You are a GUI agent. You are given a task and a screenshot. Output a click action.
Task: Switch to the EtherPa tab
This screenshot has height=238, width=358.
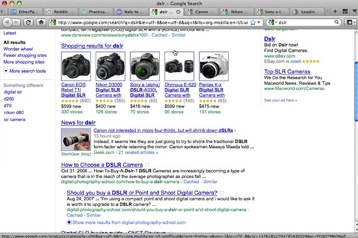coord(26,12)
